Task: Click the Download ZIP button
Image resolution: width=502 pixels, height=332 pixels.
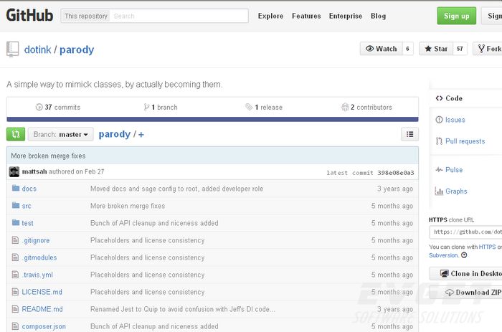Action: 466,293
